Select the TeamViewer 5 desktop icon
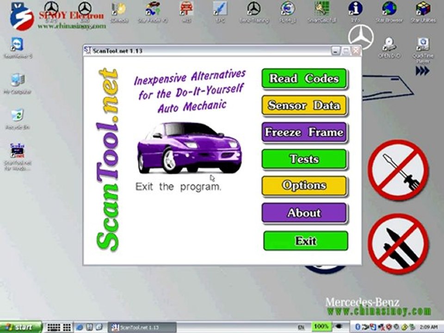Screen dimensions: 444x333 [18, 48]
